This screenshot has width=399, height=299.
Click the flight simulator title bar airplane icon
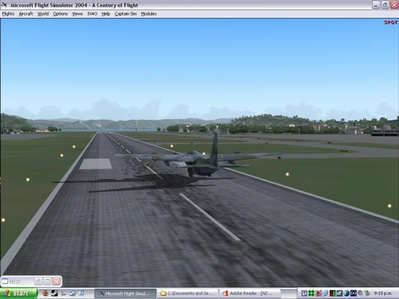5,5
